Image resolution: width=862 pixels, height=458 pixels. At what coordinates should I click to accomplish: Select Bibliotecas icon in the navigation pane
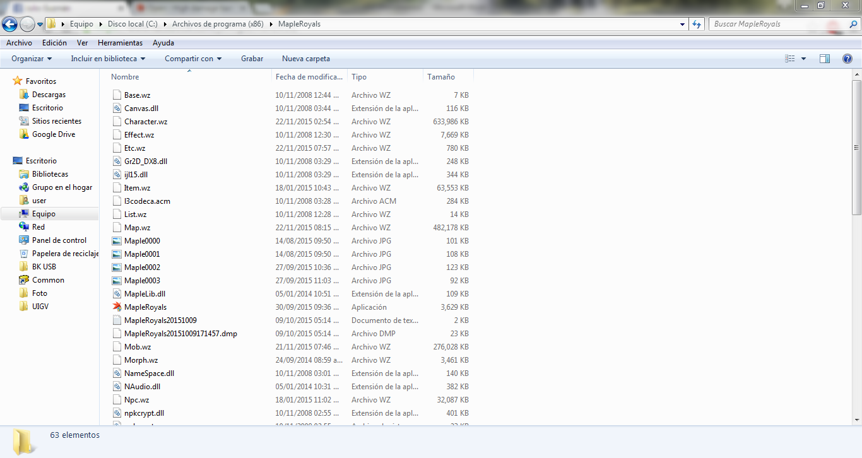24,174
